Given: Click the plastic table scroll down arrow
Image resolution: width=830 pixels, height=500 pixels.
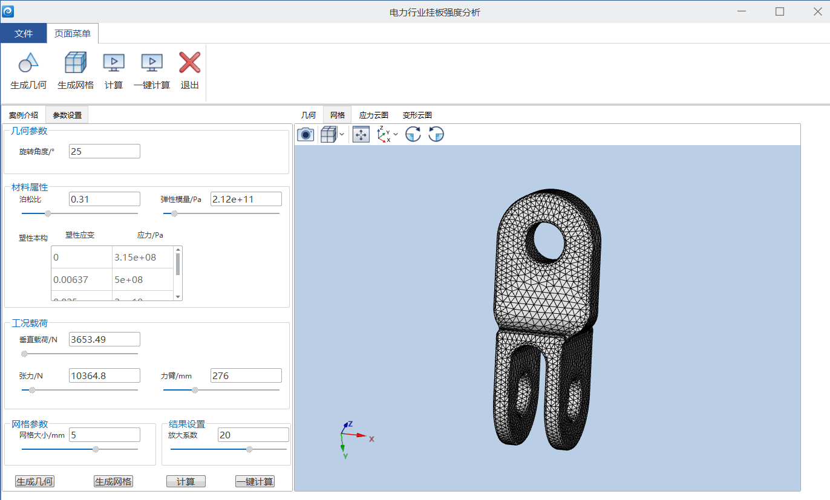Looking at the screenshot, I should (178, 297).
